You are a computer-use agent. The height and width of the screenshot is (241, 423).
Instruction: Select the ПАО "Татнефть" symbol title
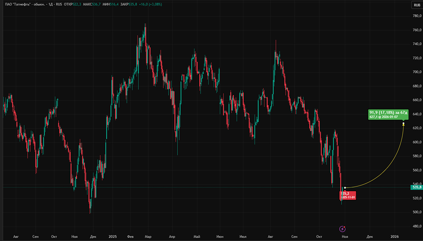coord(25,4)
